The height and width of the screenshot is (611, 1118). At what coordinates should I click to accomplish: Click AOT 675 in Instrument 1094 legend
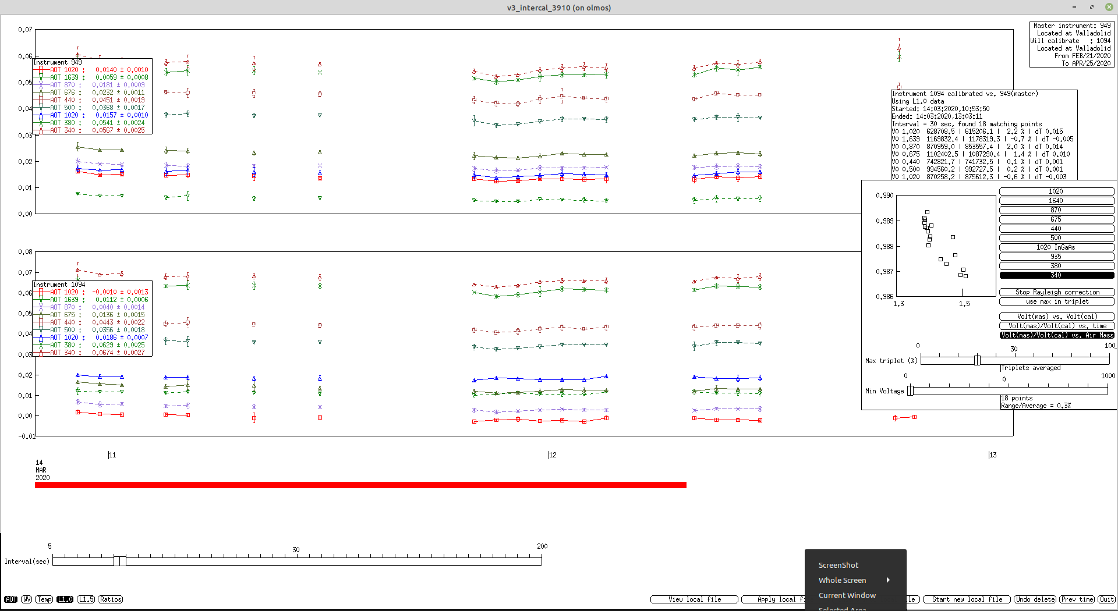point(91,315)
